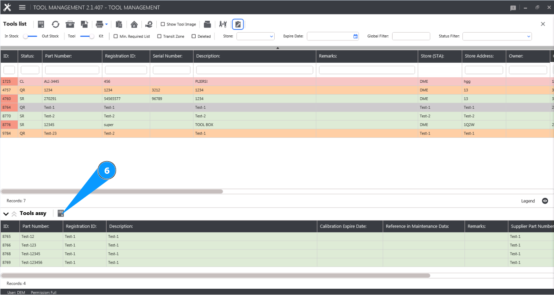Click the house with arrows icon
This screenshot has height=295, width=554.
point(134,24)
